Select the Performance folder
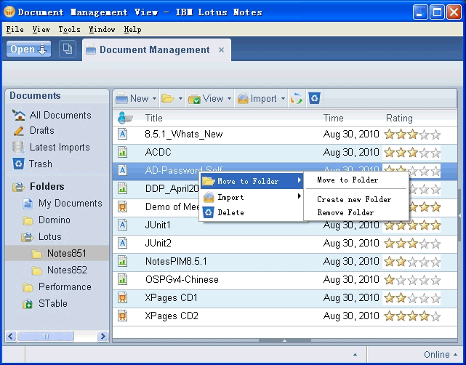The height and width of the screenshot is (365, 466). 65,286
